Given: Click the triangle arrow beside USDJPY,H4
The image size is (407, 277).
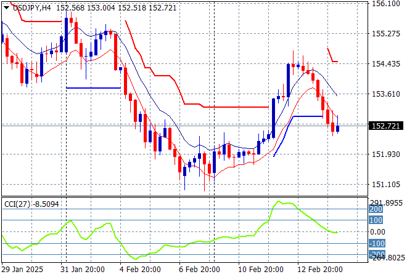Looking at the screenshot, I should 6,7.
